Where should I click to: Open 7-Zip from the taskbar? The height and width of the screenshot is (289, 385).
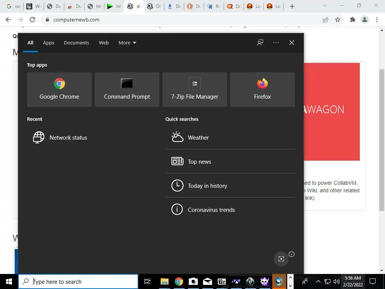221,281
